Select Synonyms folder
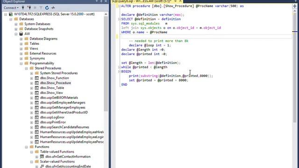299x168 pixels. tap(37, 58)
